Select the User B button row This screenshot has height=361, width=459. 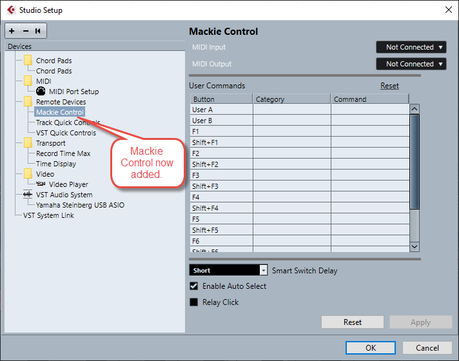tap(300, 121)
